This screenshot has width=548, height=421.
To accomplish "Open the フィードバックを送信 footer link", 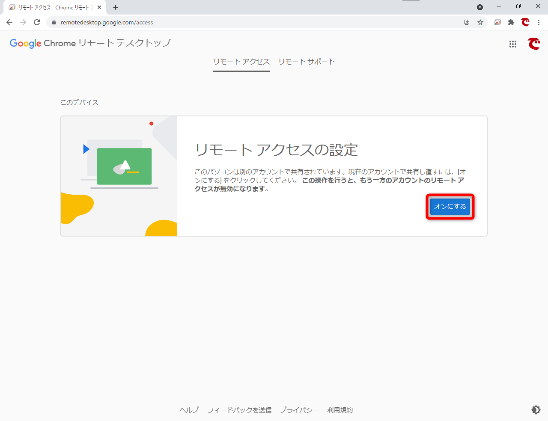I will pyautogui.click(x=239, y=410).
